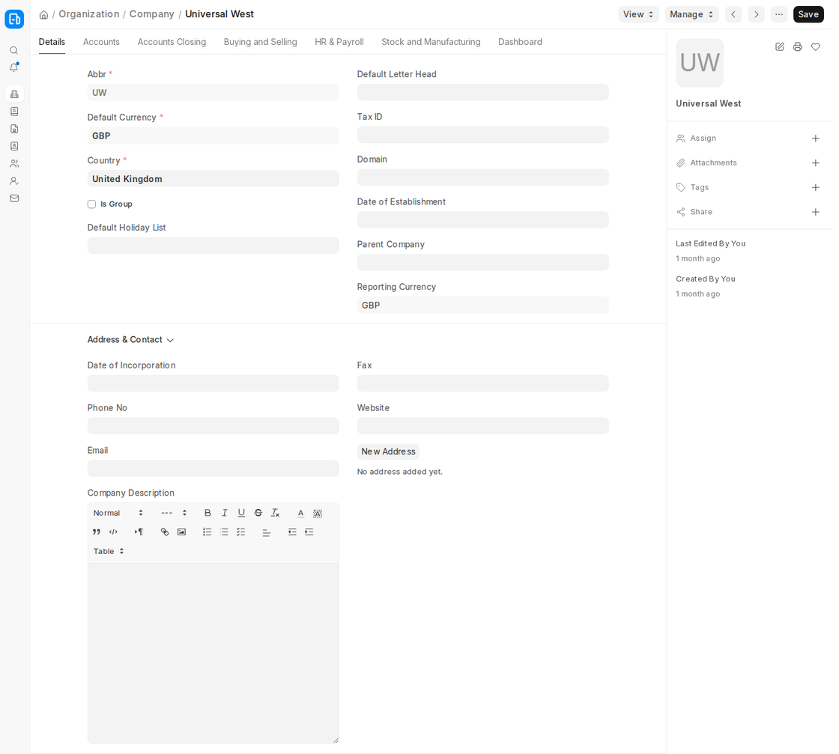Click the New Address button

(388, 452)
